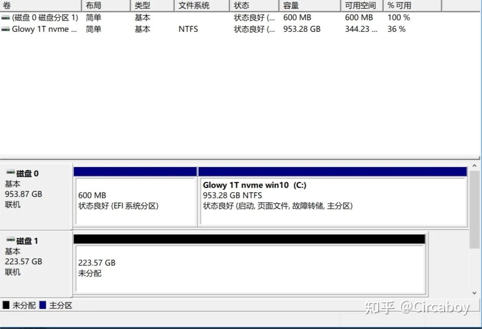Click scroll up arrow in disk pane
This screenshot has width=482, height=329.
(x=474, y=166)
